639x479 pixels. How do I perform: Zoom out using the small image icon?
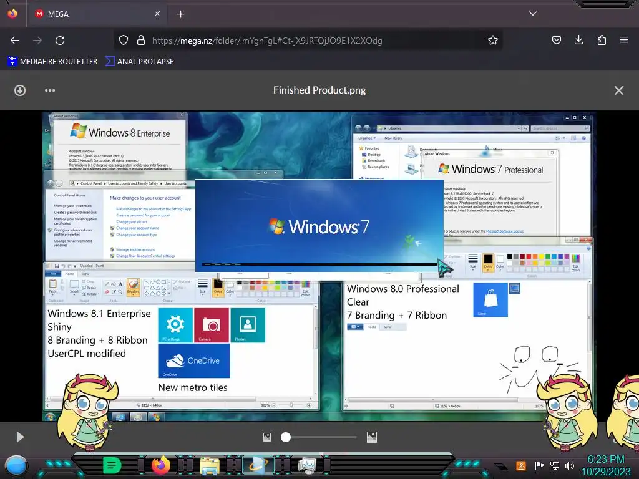(x=267, y=437)
